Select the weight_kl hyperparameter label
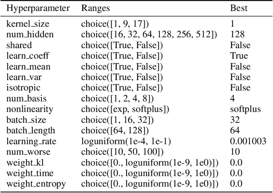The image size is (273, 193). coord(24,162)
